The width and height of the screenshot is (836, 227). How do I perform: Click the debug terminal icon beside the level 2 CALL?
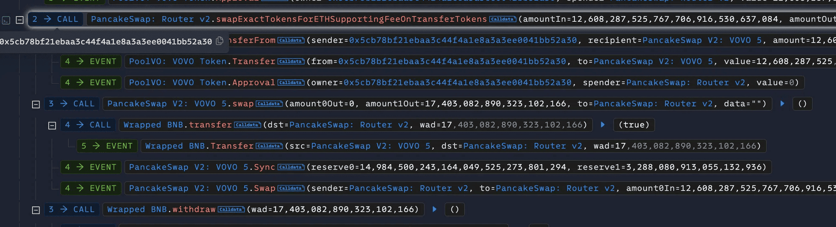(x=6, y=20)
